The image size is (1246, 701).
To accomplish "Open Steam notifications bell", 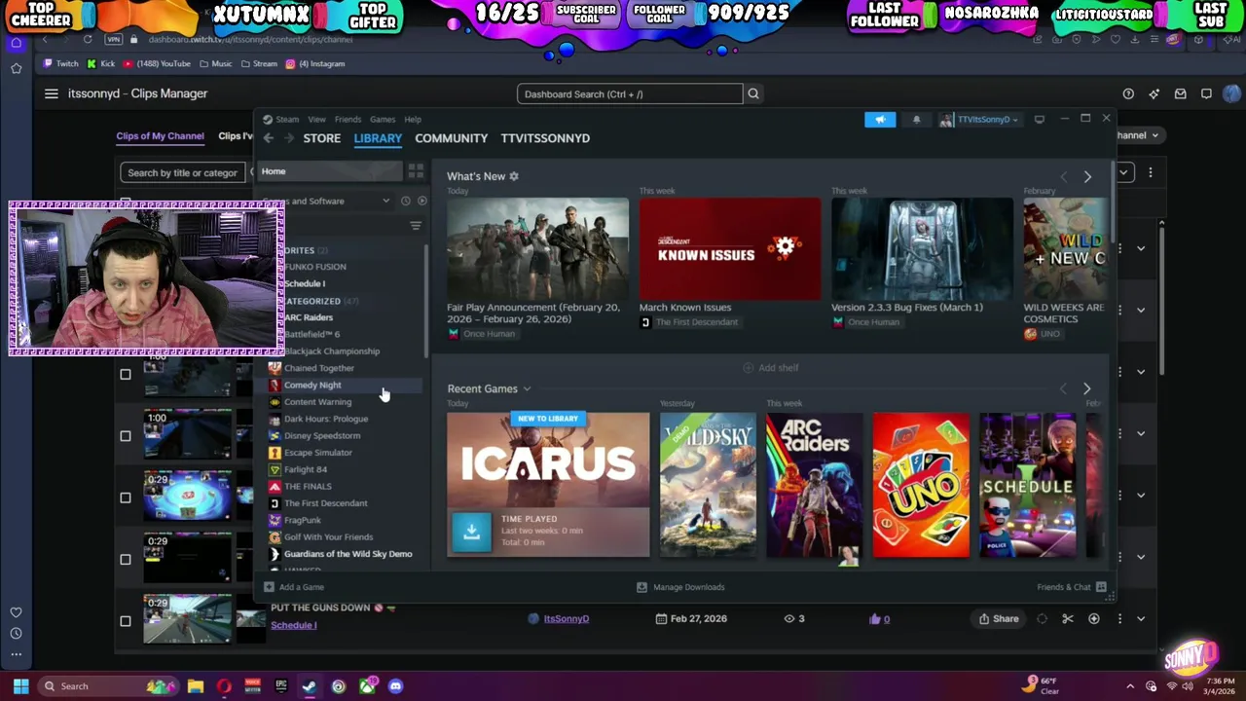I will click(x=916, y=119).
